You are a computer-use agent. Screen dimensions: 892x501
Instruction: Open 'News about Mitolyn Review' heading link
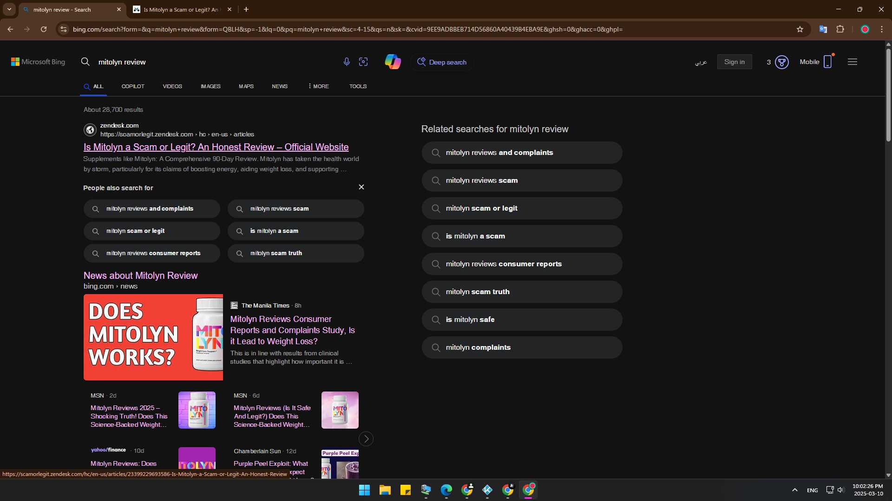(141, 276)
